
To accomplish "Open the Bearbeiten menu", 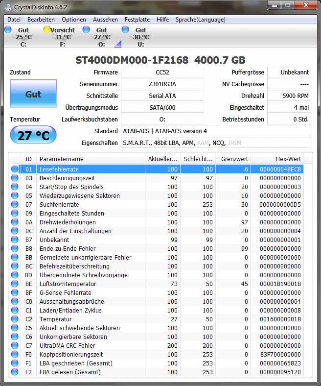I will pos(41,20).
